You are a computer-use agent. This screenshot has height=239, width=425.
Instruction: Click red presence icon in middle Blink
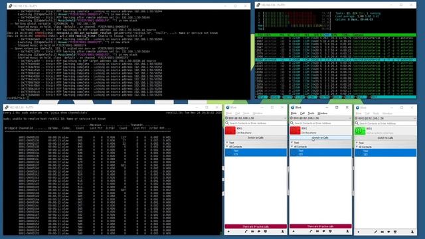[x=295, y=131]
